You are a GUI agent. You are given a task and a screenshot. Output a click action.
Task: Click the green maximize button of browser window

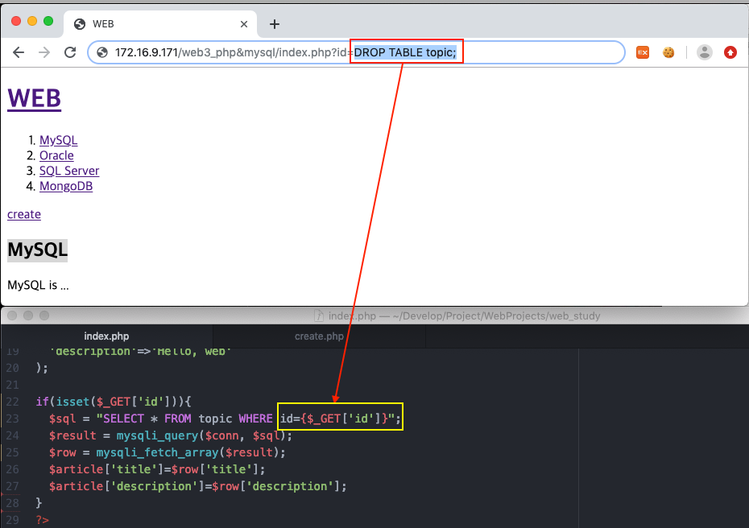48,21
